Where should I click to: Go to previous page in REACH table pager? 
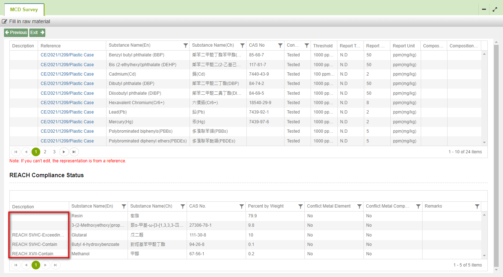pos(26,265)
